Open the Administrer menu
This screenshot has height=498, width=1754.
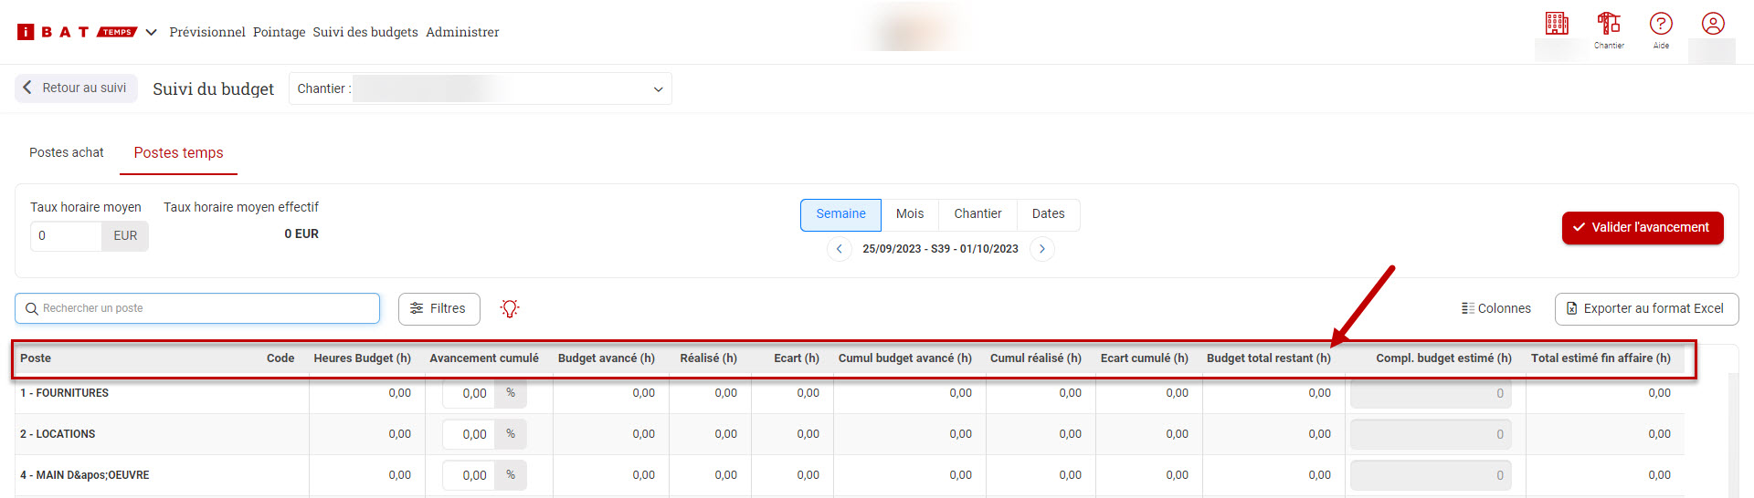pos(462,32)
